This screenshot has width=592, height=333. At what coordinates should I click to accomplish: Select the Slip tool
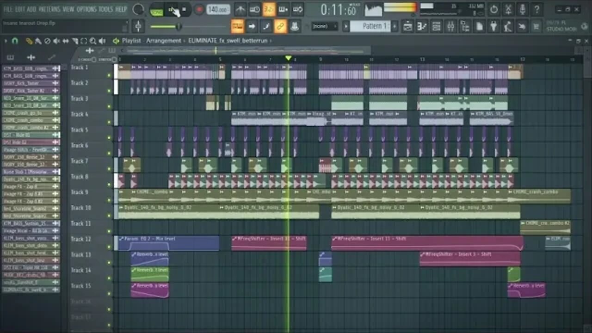66,41
